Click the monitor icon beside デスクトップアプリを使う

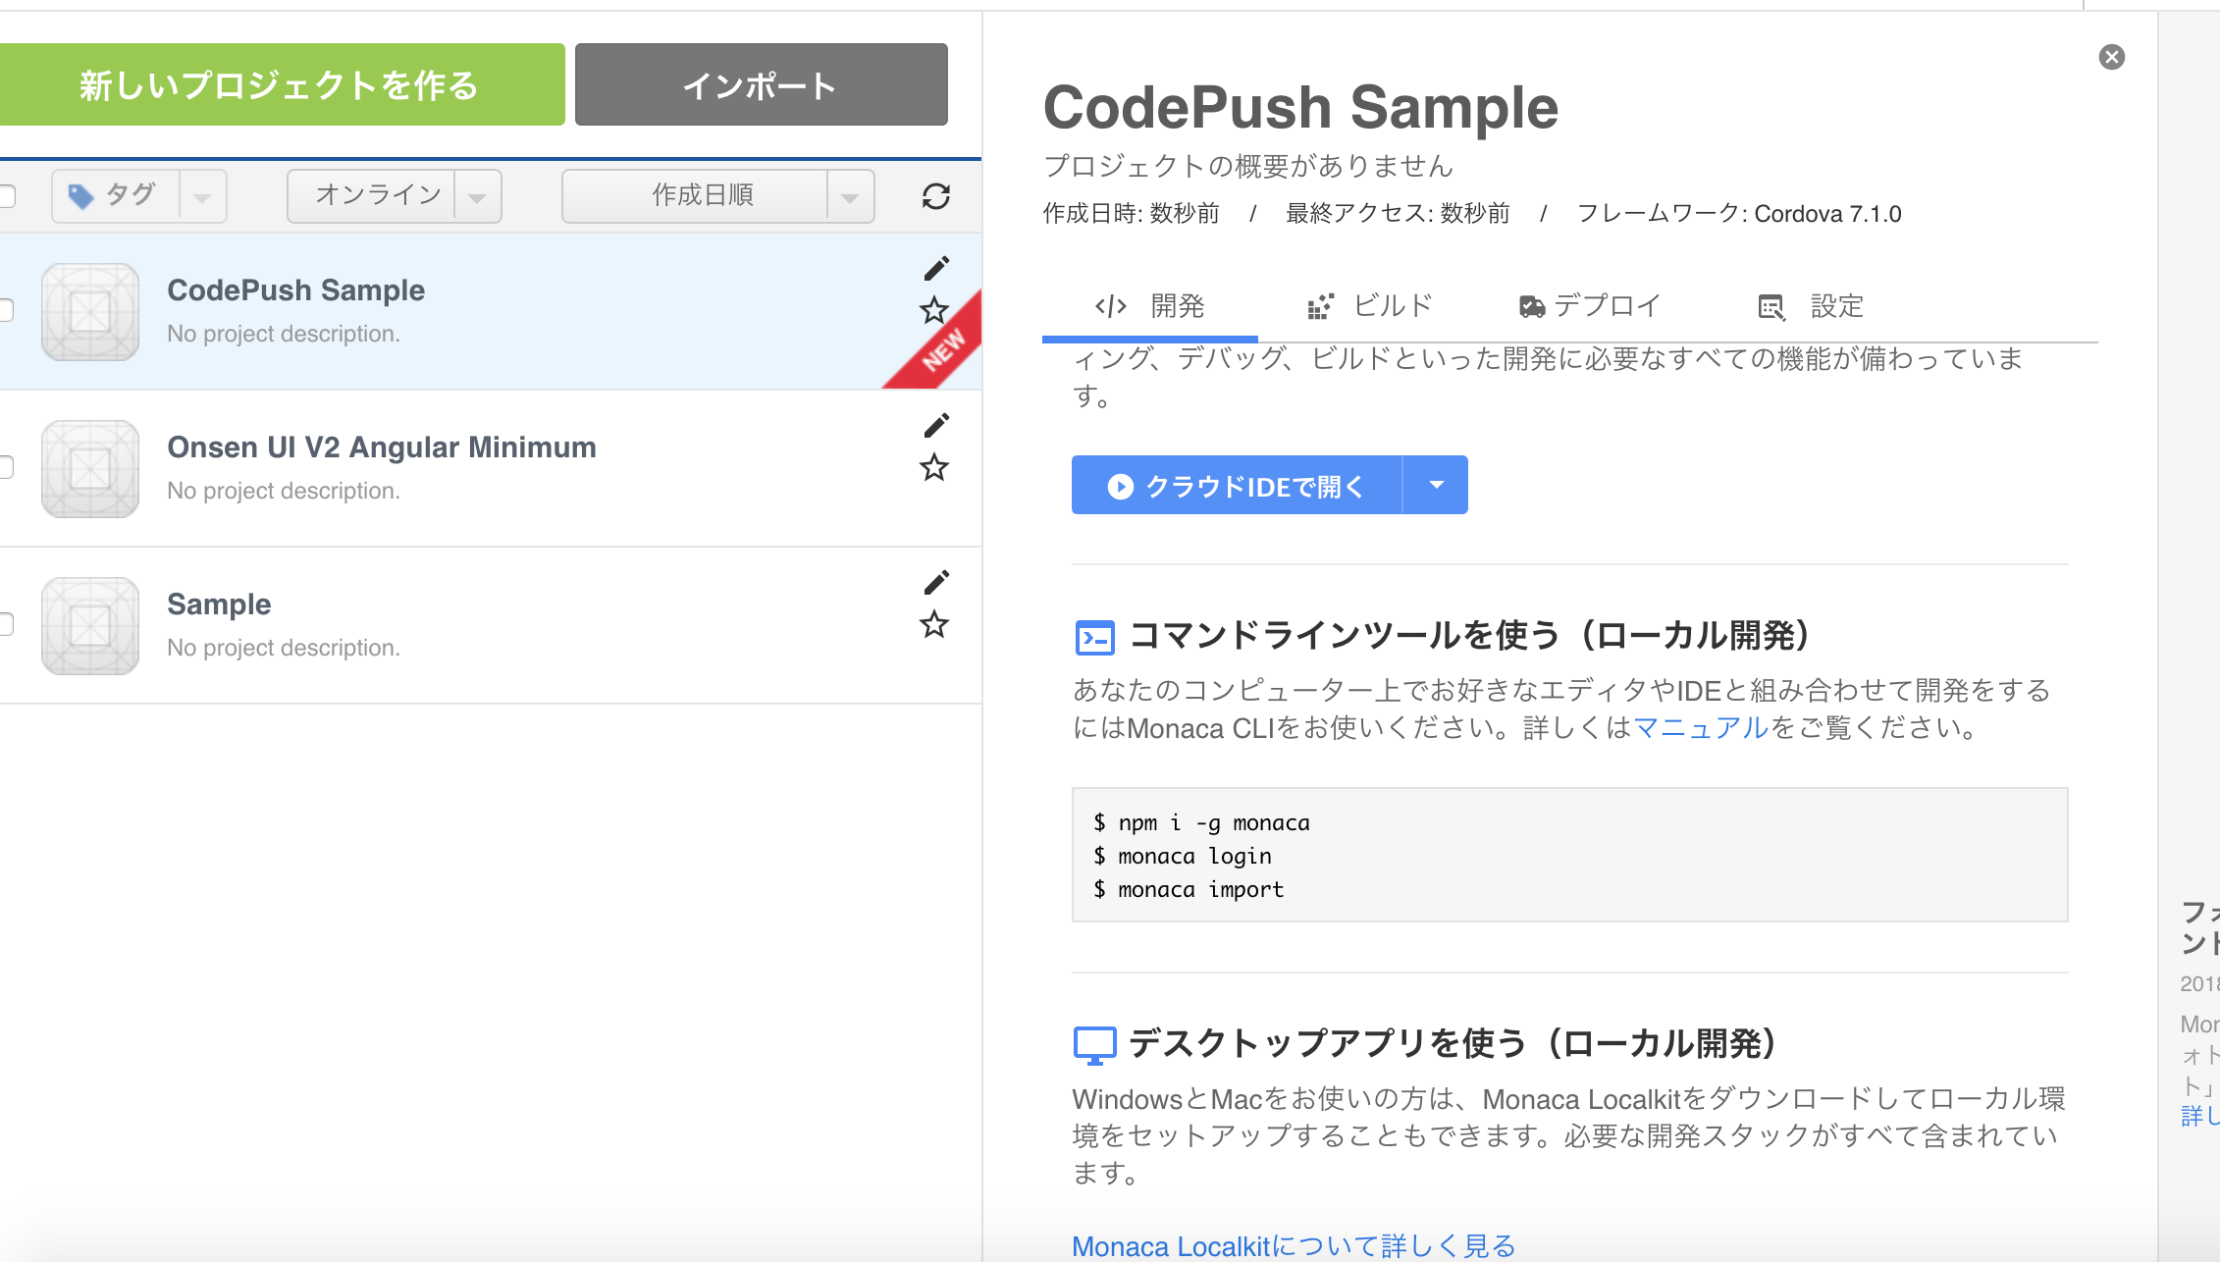1095,1043
